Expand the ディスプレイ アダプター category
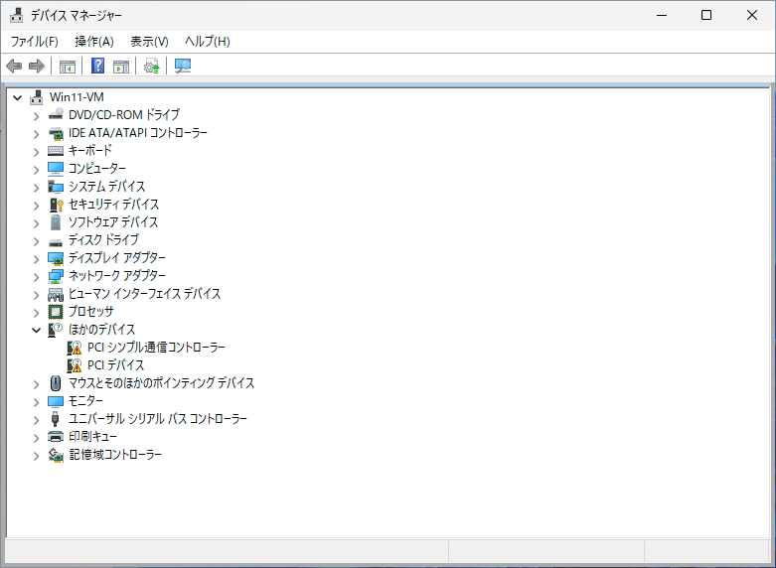776x568 pixels. pyautogui.click(x=36, y=259)
